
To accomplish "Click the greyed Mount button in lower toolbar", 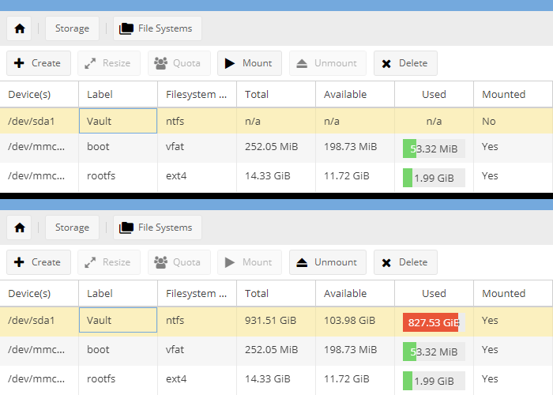I will pos(250,262).
